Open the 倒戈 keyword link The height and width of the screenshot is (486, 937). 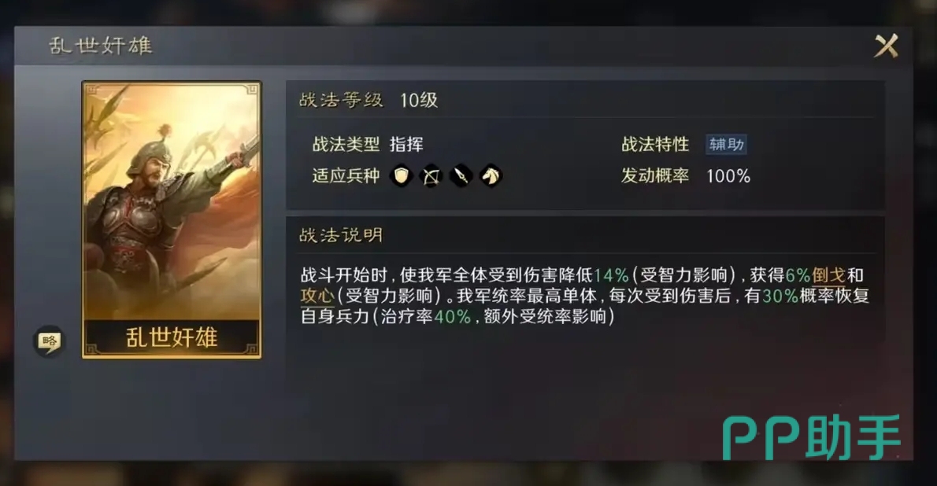coord(828,275)
